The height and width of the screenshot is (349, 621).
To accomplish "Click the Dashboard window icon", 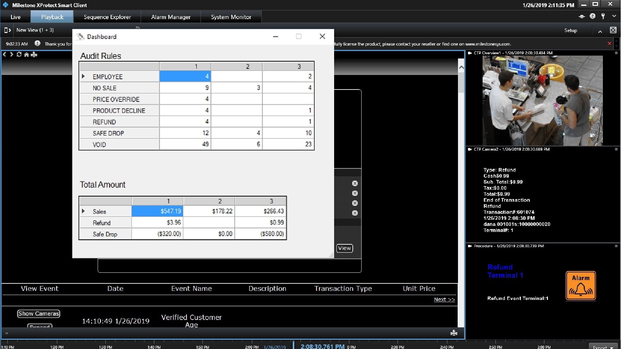I will 80,37.
